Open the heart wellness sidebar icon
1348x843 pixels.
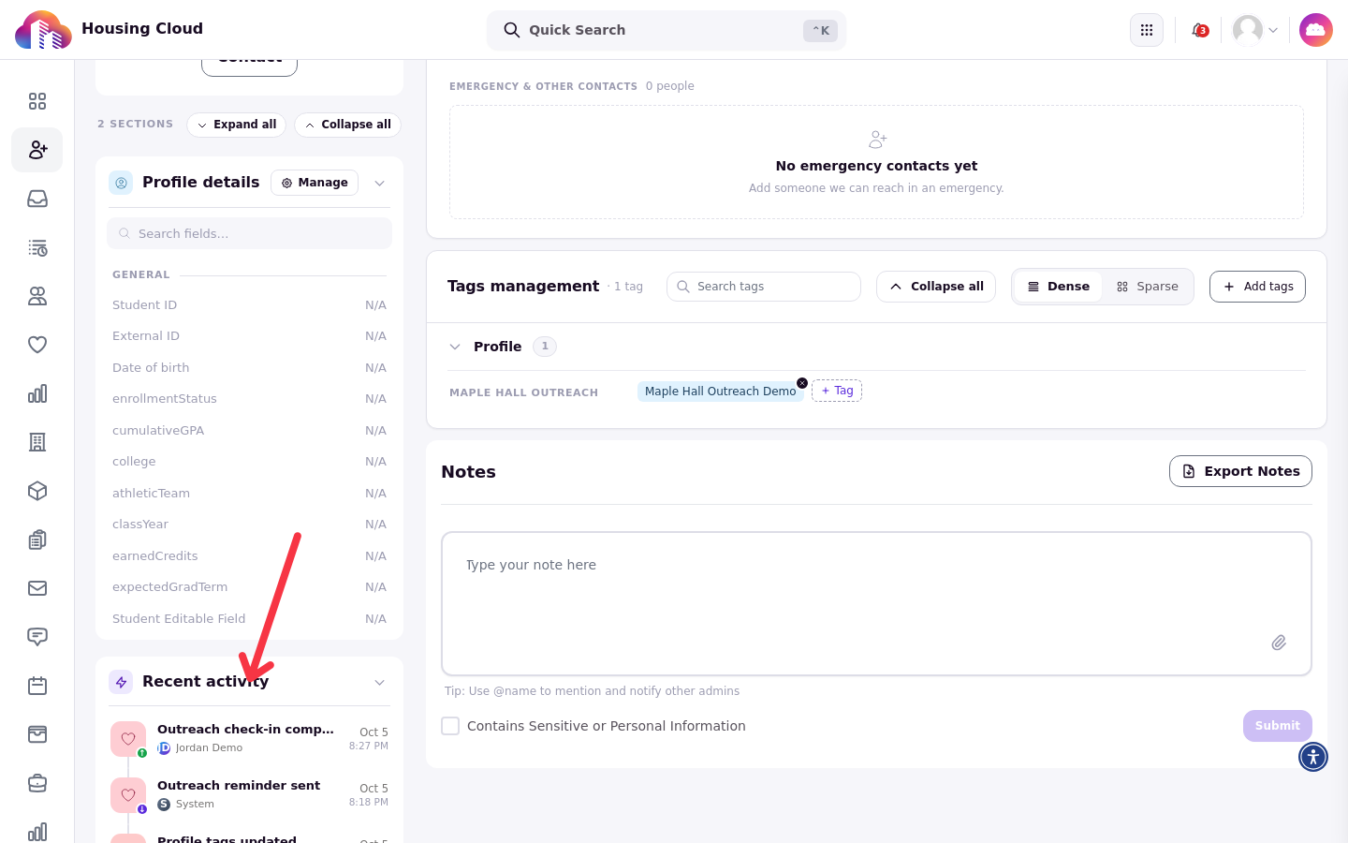(x=37, y=345)
